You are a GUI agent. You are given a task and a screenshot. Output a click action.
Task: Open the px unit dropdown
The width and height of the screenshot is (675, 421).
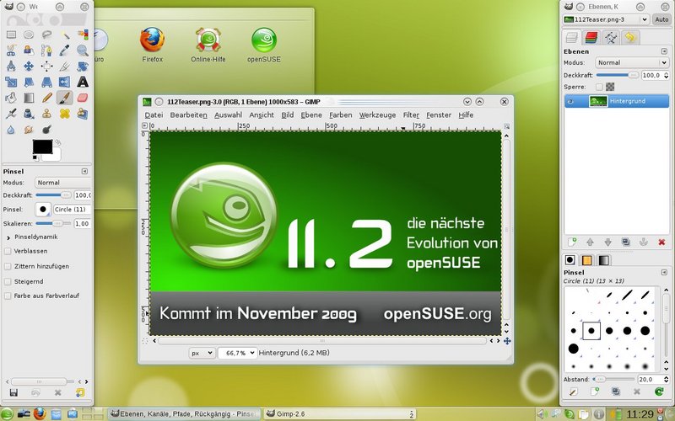(202, 353)
